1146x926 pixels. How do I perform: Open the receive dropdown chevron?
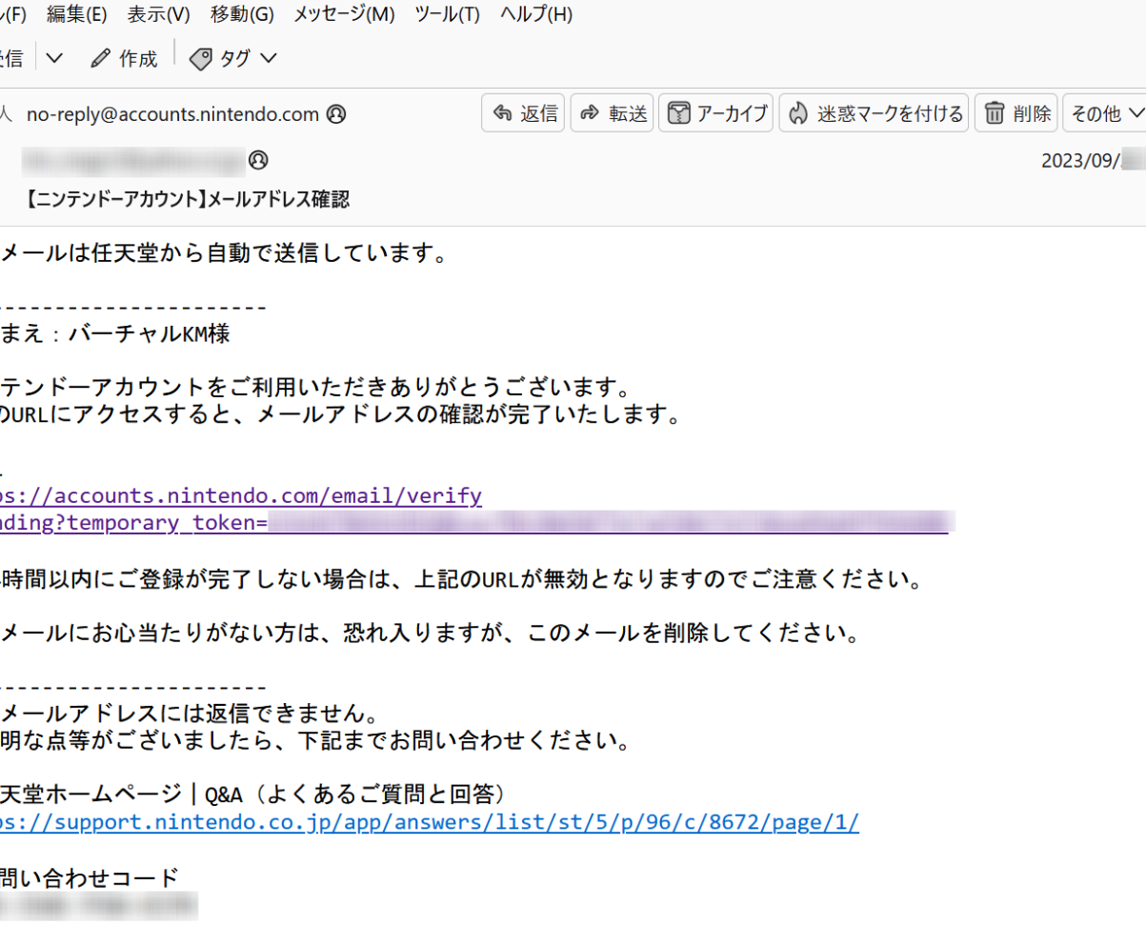tap(54, 58)
